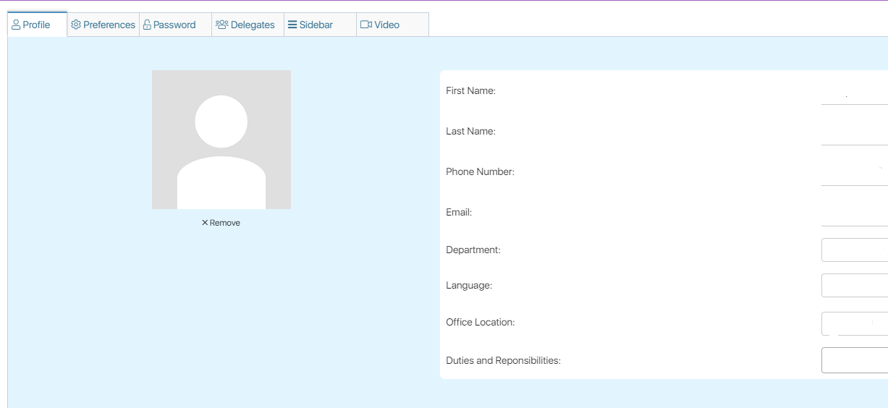Click the Duties and Reponsibilities text box

pos(854,360)
